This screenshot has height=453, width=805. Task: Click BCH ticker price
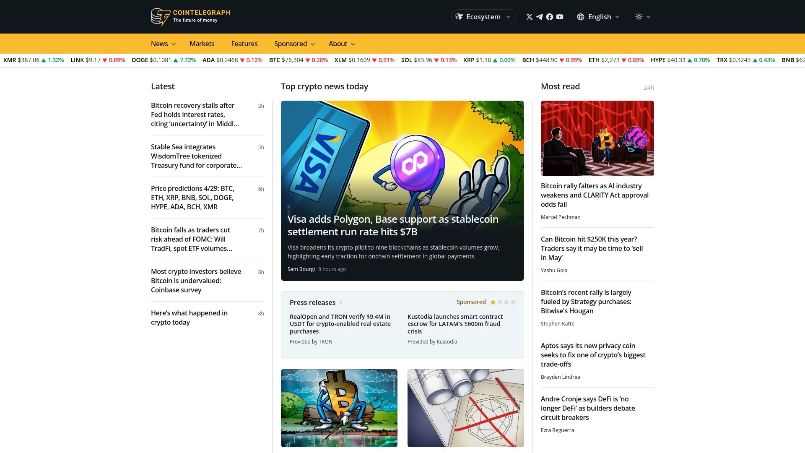547,60
